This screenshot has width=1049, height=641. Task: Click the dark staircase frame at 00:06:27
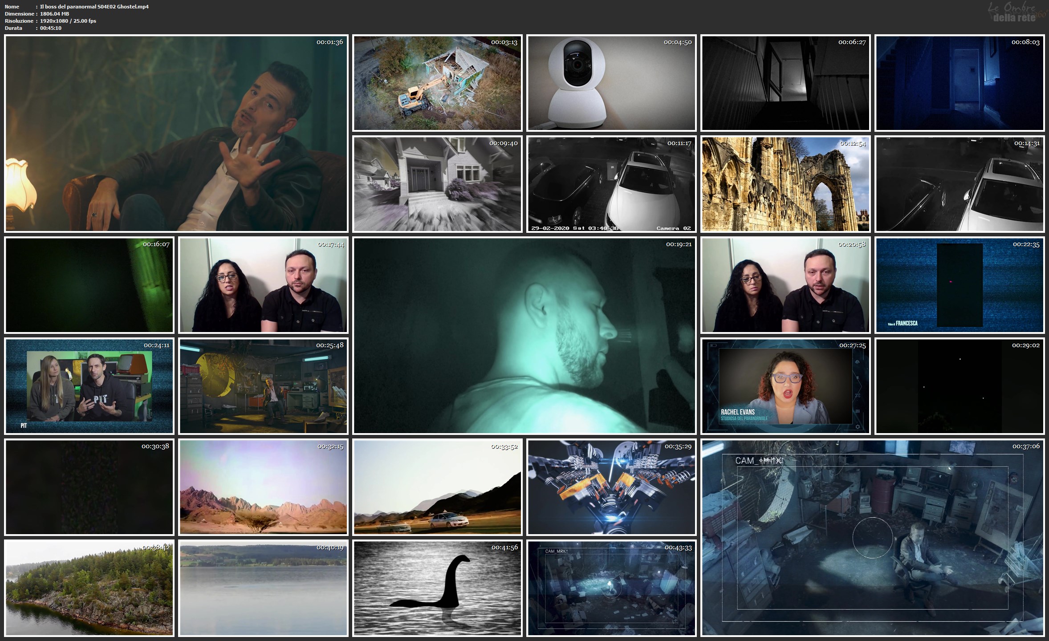[x=785, y=83]
